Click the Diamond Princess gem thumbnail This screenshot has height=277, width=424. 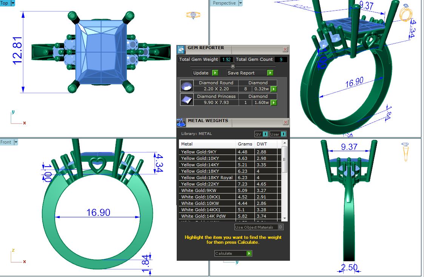coord(186,100)
